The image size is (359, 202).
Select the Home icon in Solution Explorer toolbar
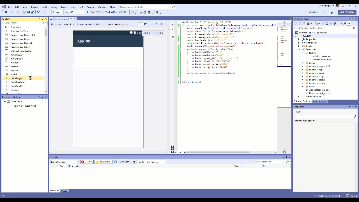pos(304,23)
